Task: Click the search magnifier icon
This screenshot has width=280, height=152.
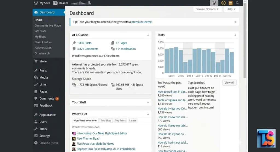Action: point(237,3)
